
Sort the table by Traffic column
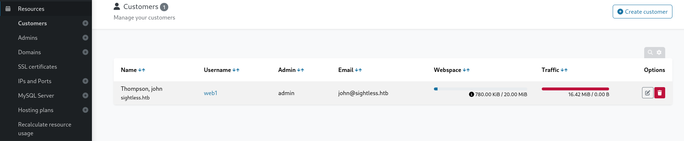click(x=564, y=70)
